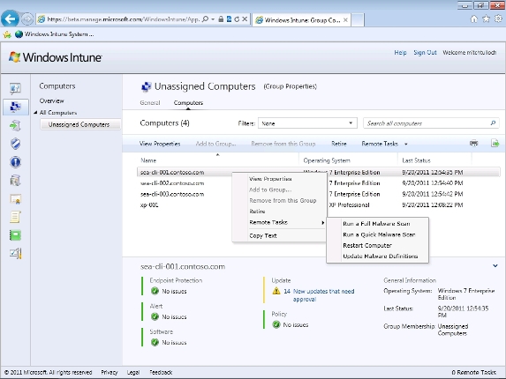The width and height of the screenshot is (506, 379).
Task: Click the Feedback footer link
Action: coord(161,373)
